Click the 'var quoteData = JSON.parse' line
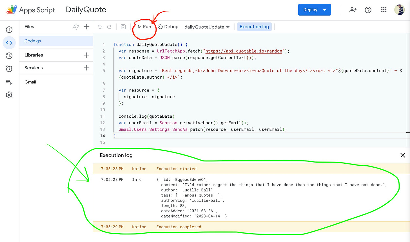410x242 pixels. (188, 58)
